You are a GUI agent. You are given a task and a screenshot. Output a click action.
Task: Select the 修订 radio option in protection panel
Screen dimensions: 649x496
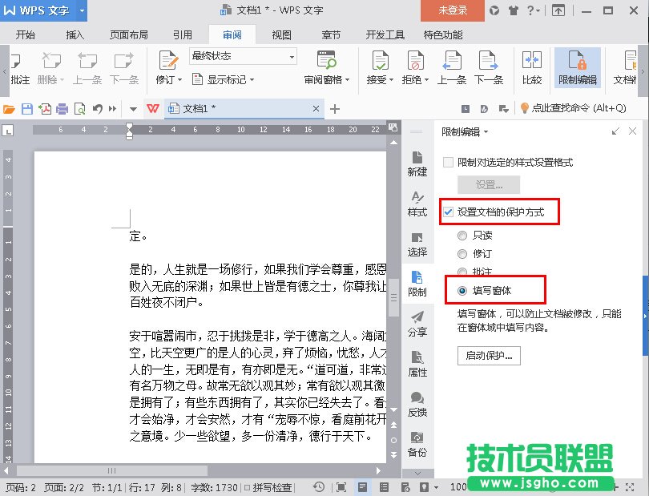[x=462, y=254]
